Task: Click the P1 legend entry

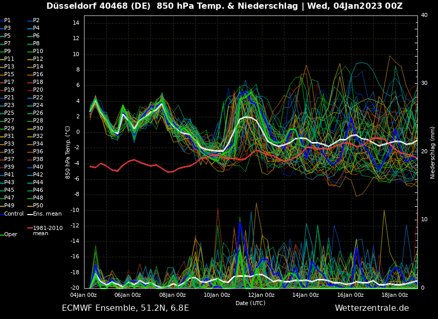Action: pos(7,21)
